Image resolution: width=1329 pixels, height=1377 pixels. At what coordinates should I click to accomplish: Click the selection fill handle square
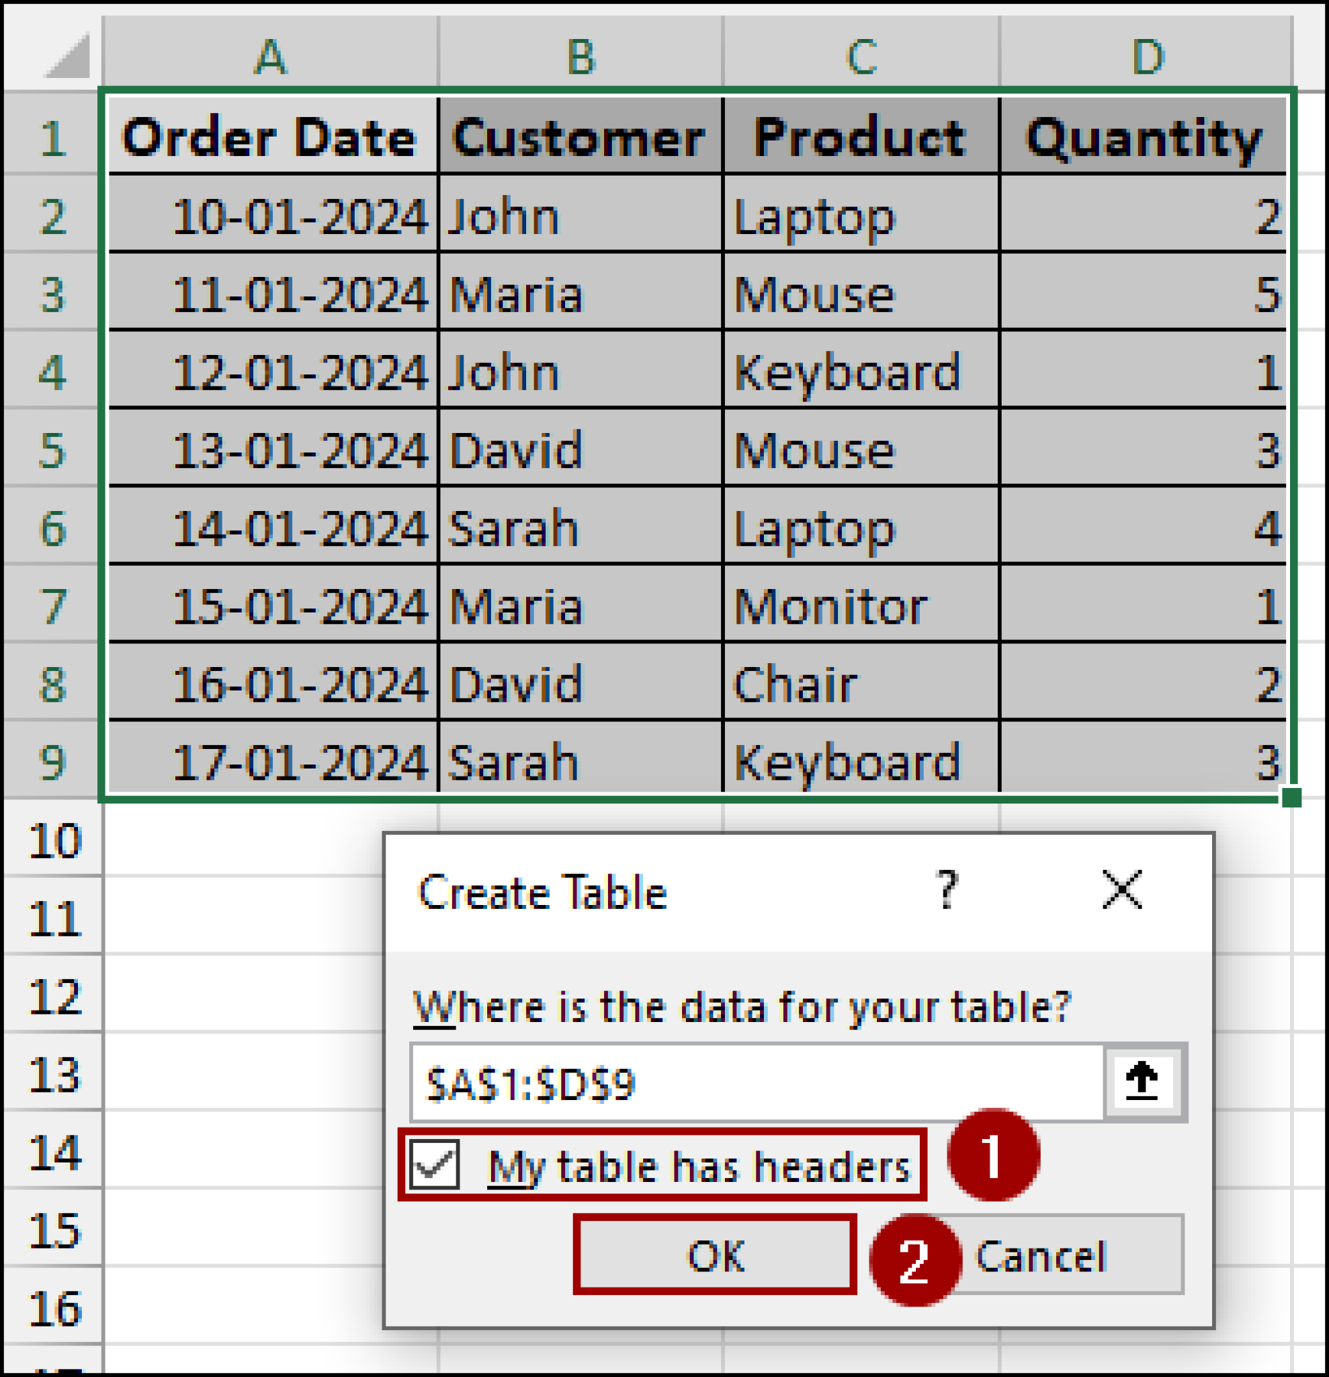coord(1291,797)
